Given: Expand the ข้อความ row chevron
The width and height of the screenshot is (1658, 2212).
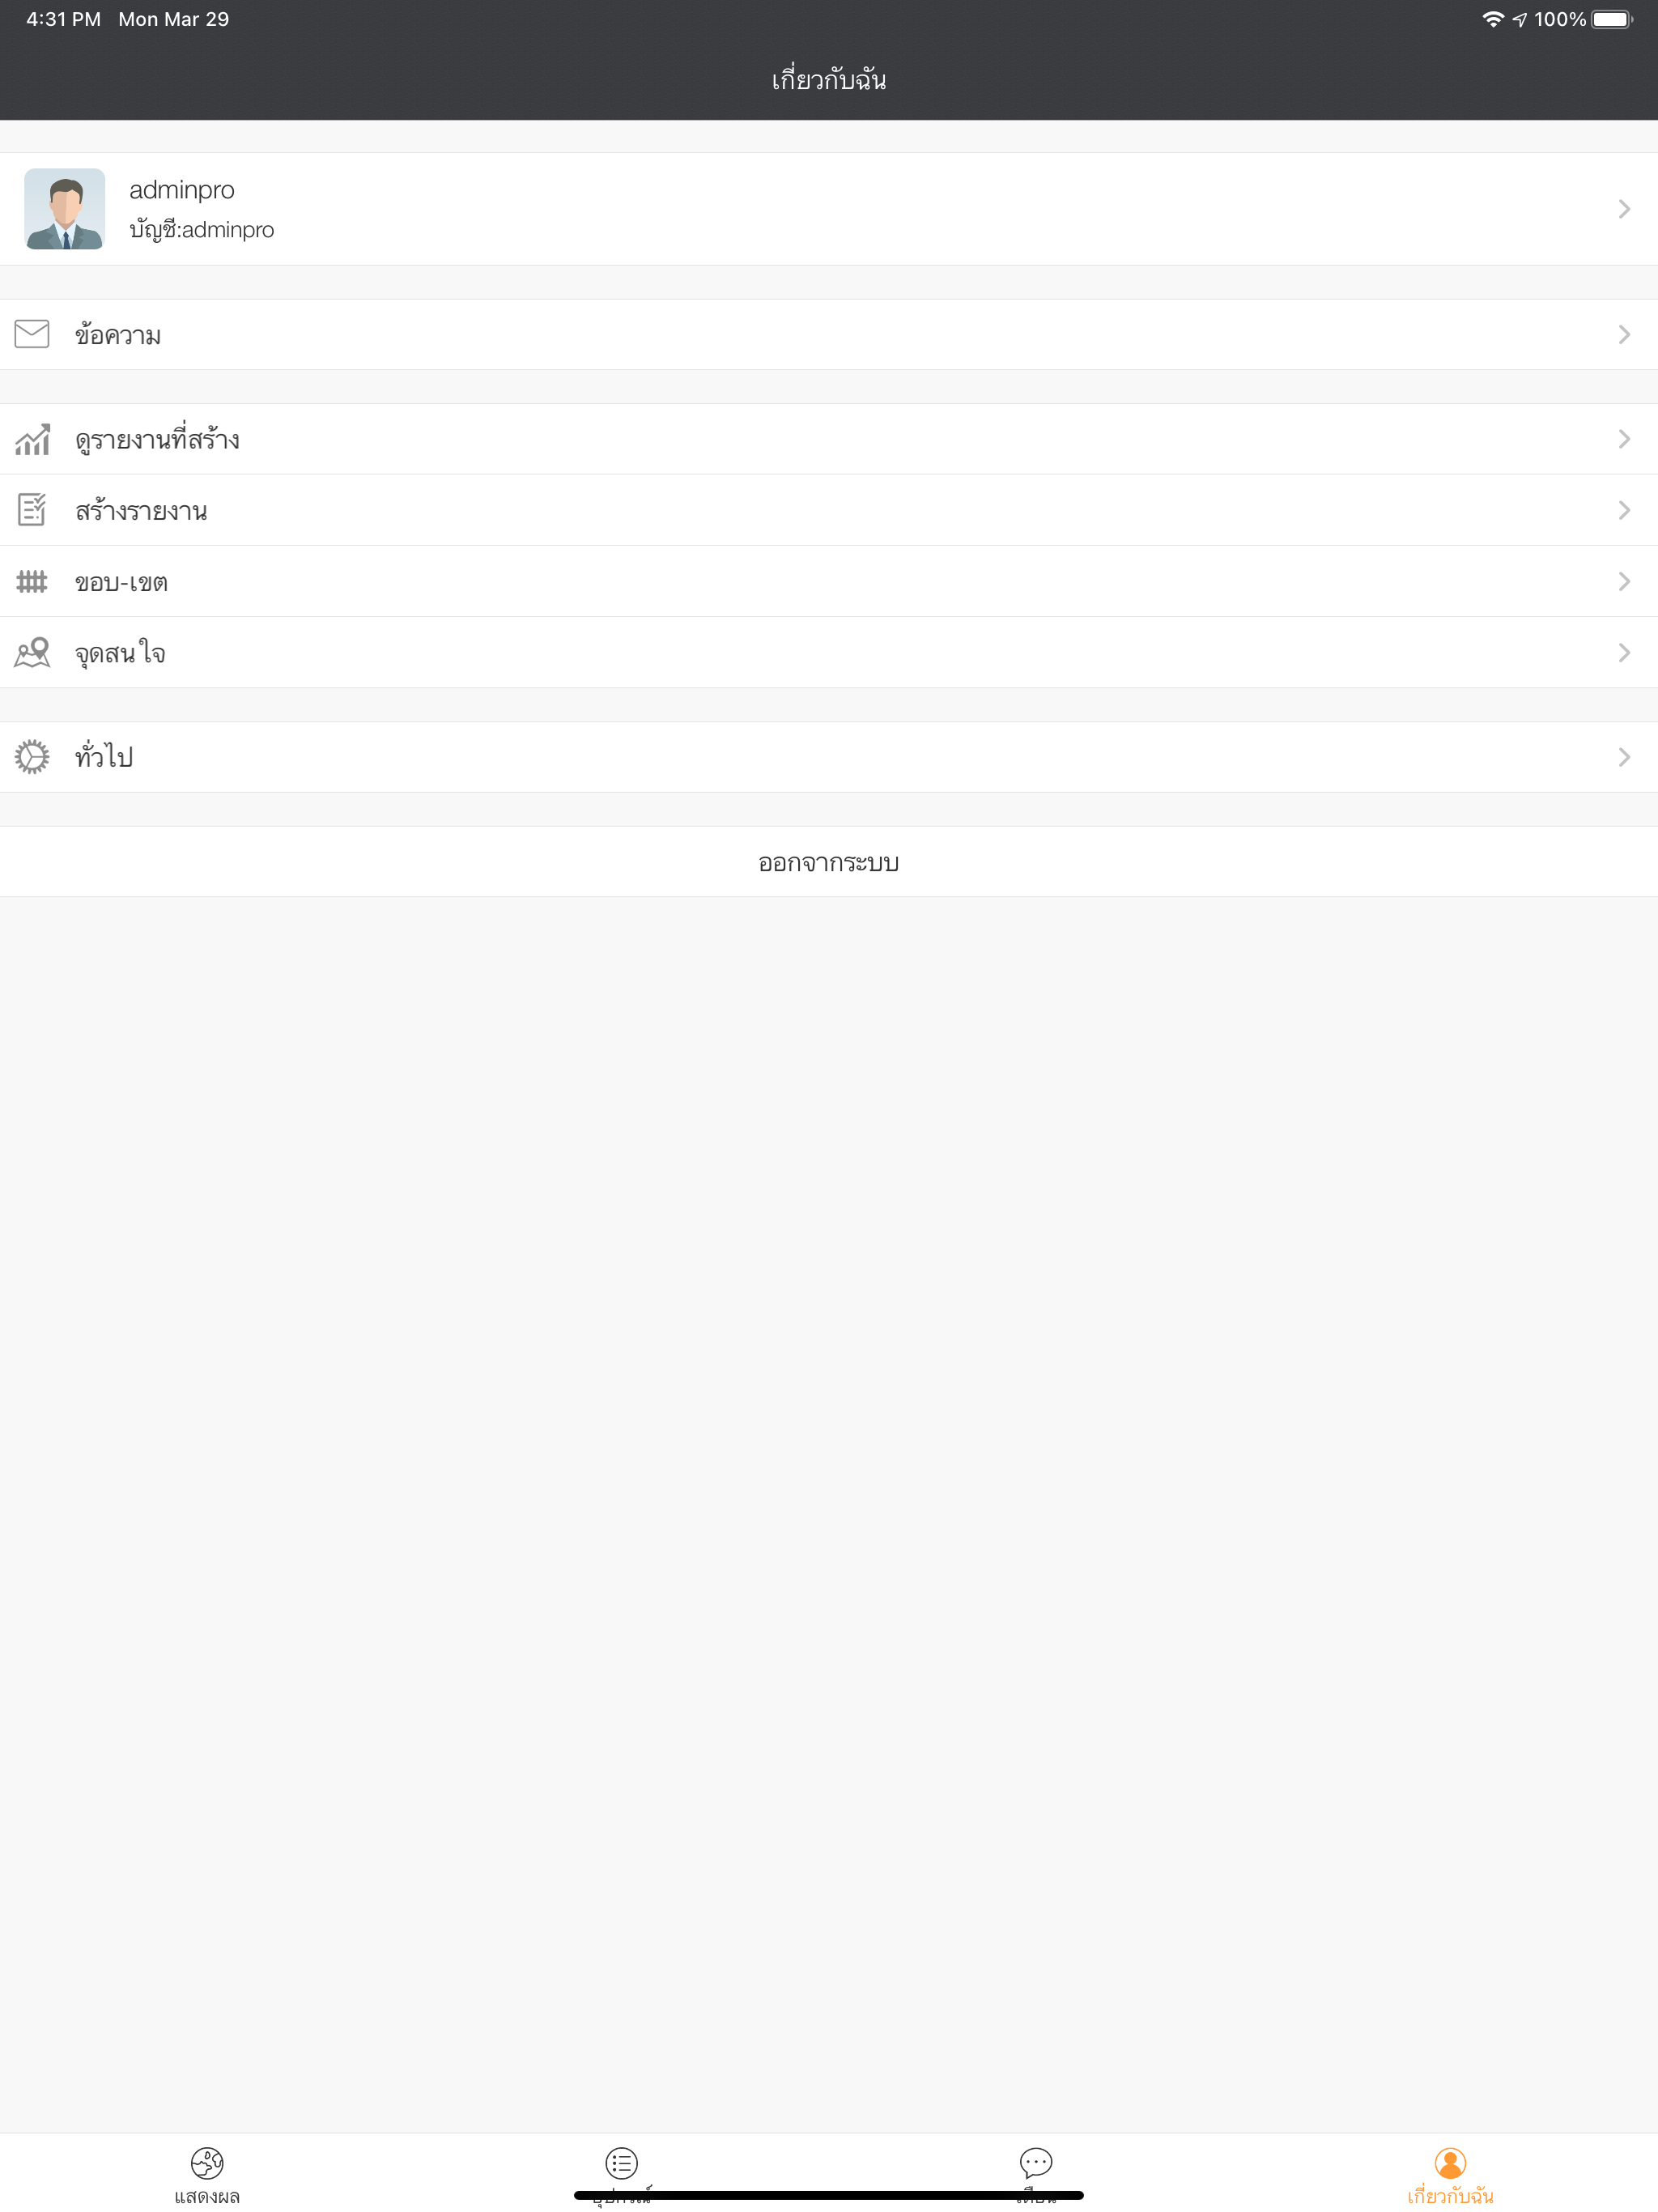Looking at the screenshot, I should [1624, 334].
